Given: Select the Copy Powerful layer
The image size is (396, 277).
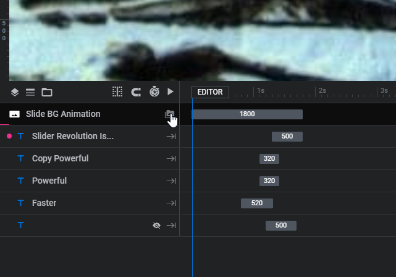Looking at the screenshot, I should click(x=90, y=158).
